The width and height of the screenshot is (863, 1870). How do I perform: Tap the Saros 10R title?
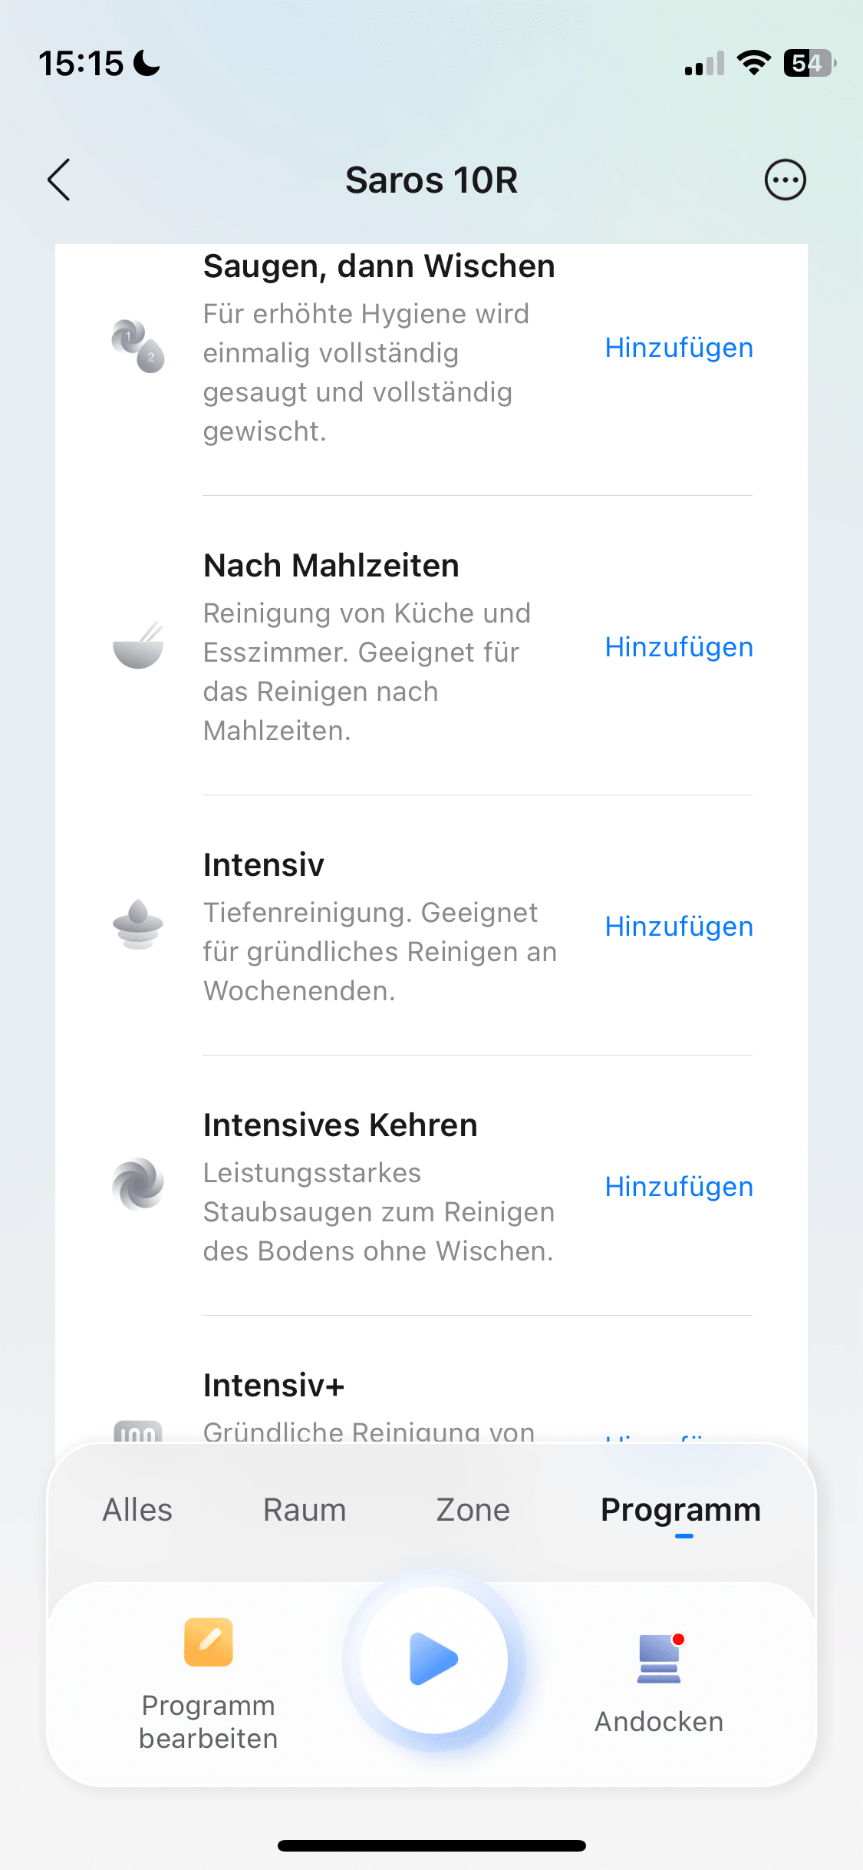click(x=431, y=180)
